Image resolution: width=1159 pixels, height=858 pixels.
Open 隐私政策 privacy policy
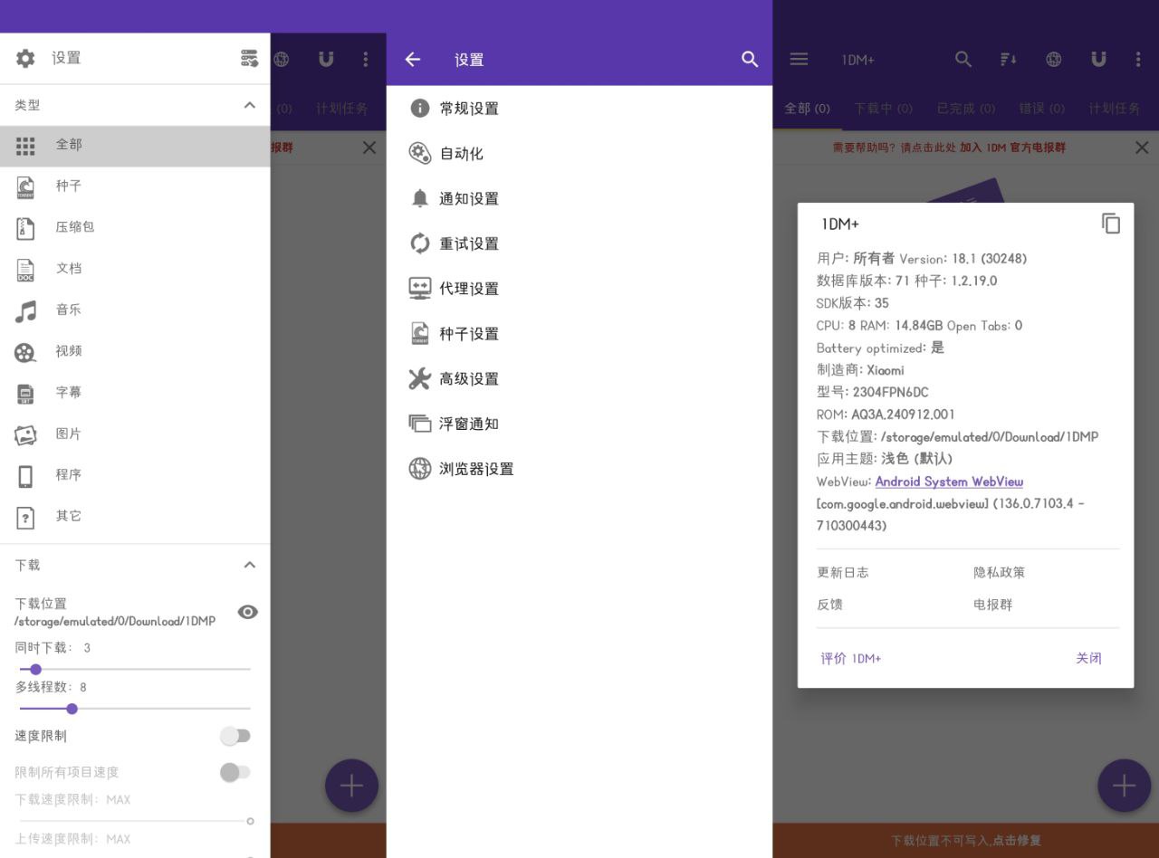click(x=1000, y=573)
